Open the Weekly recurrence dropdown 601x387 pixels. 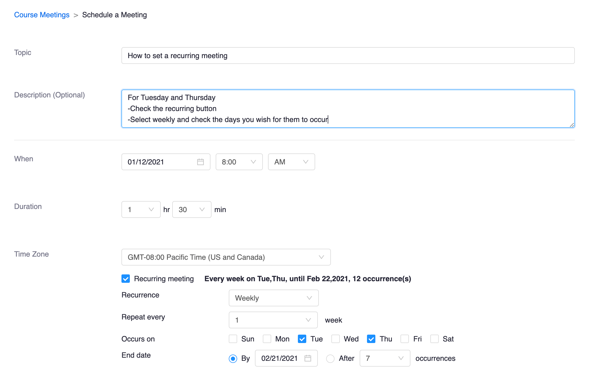(x=274, y=298)
